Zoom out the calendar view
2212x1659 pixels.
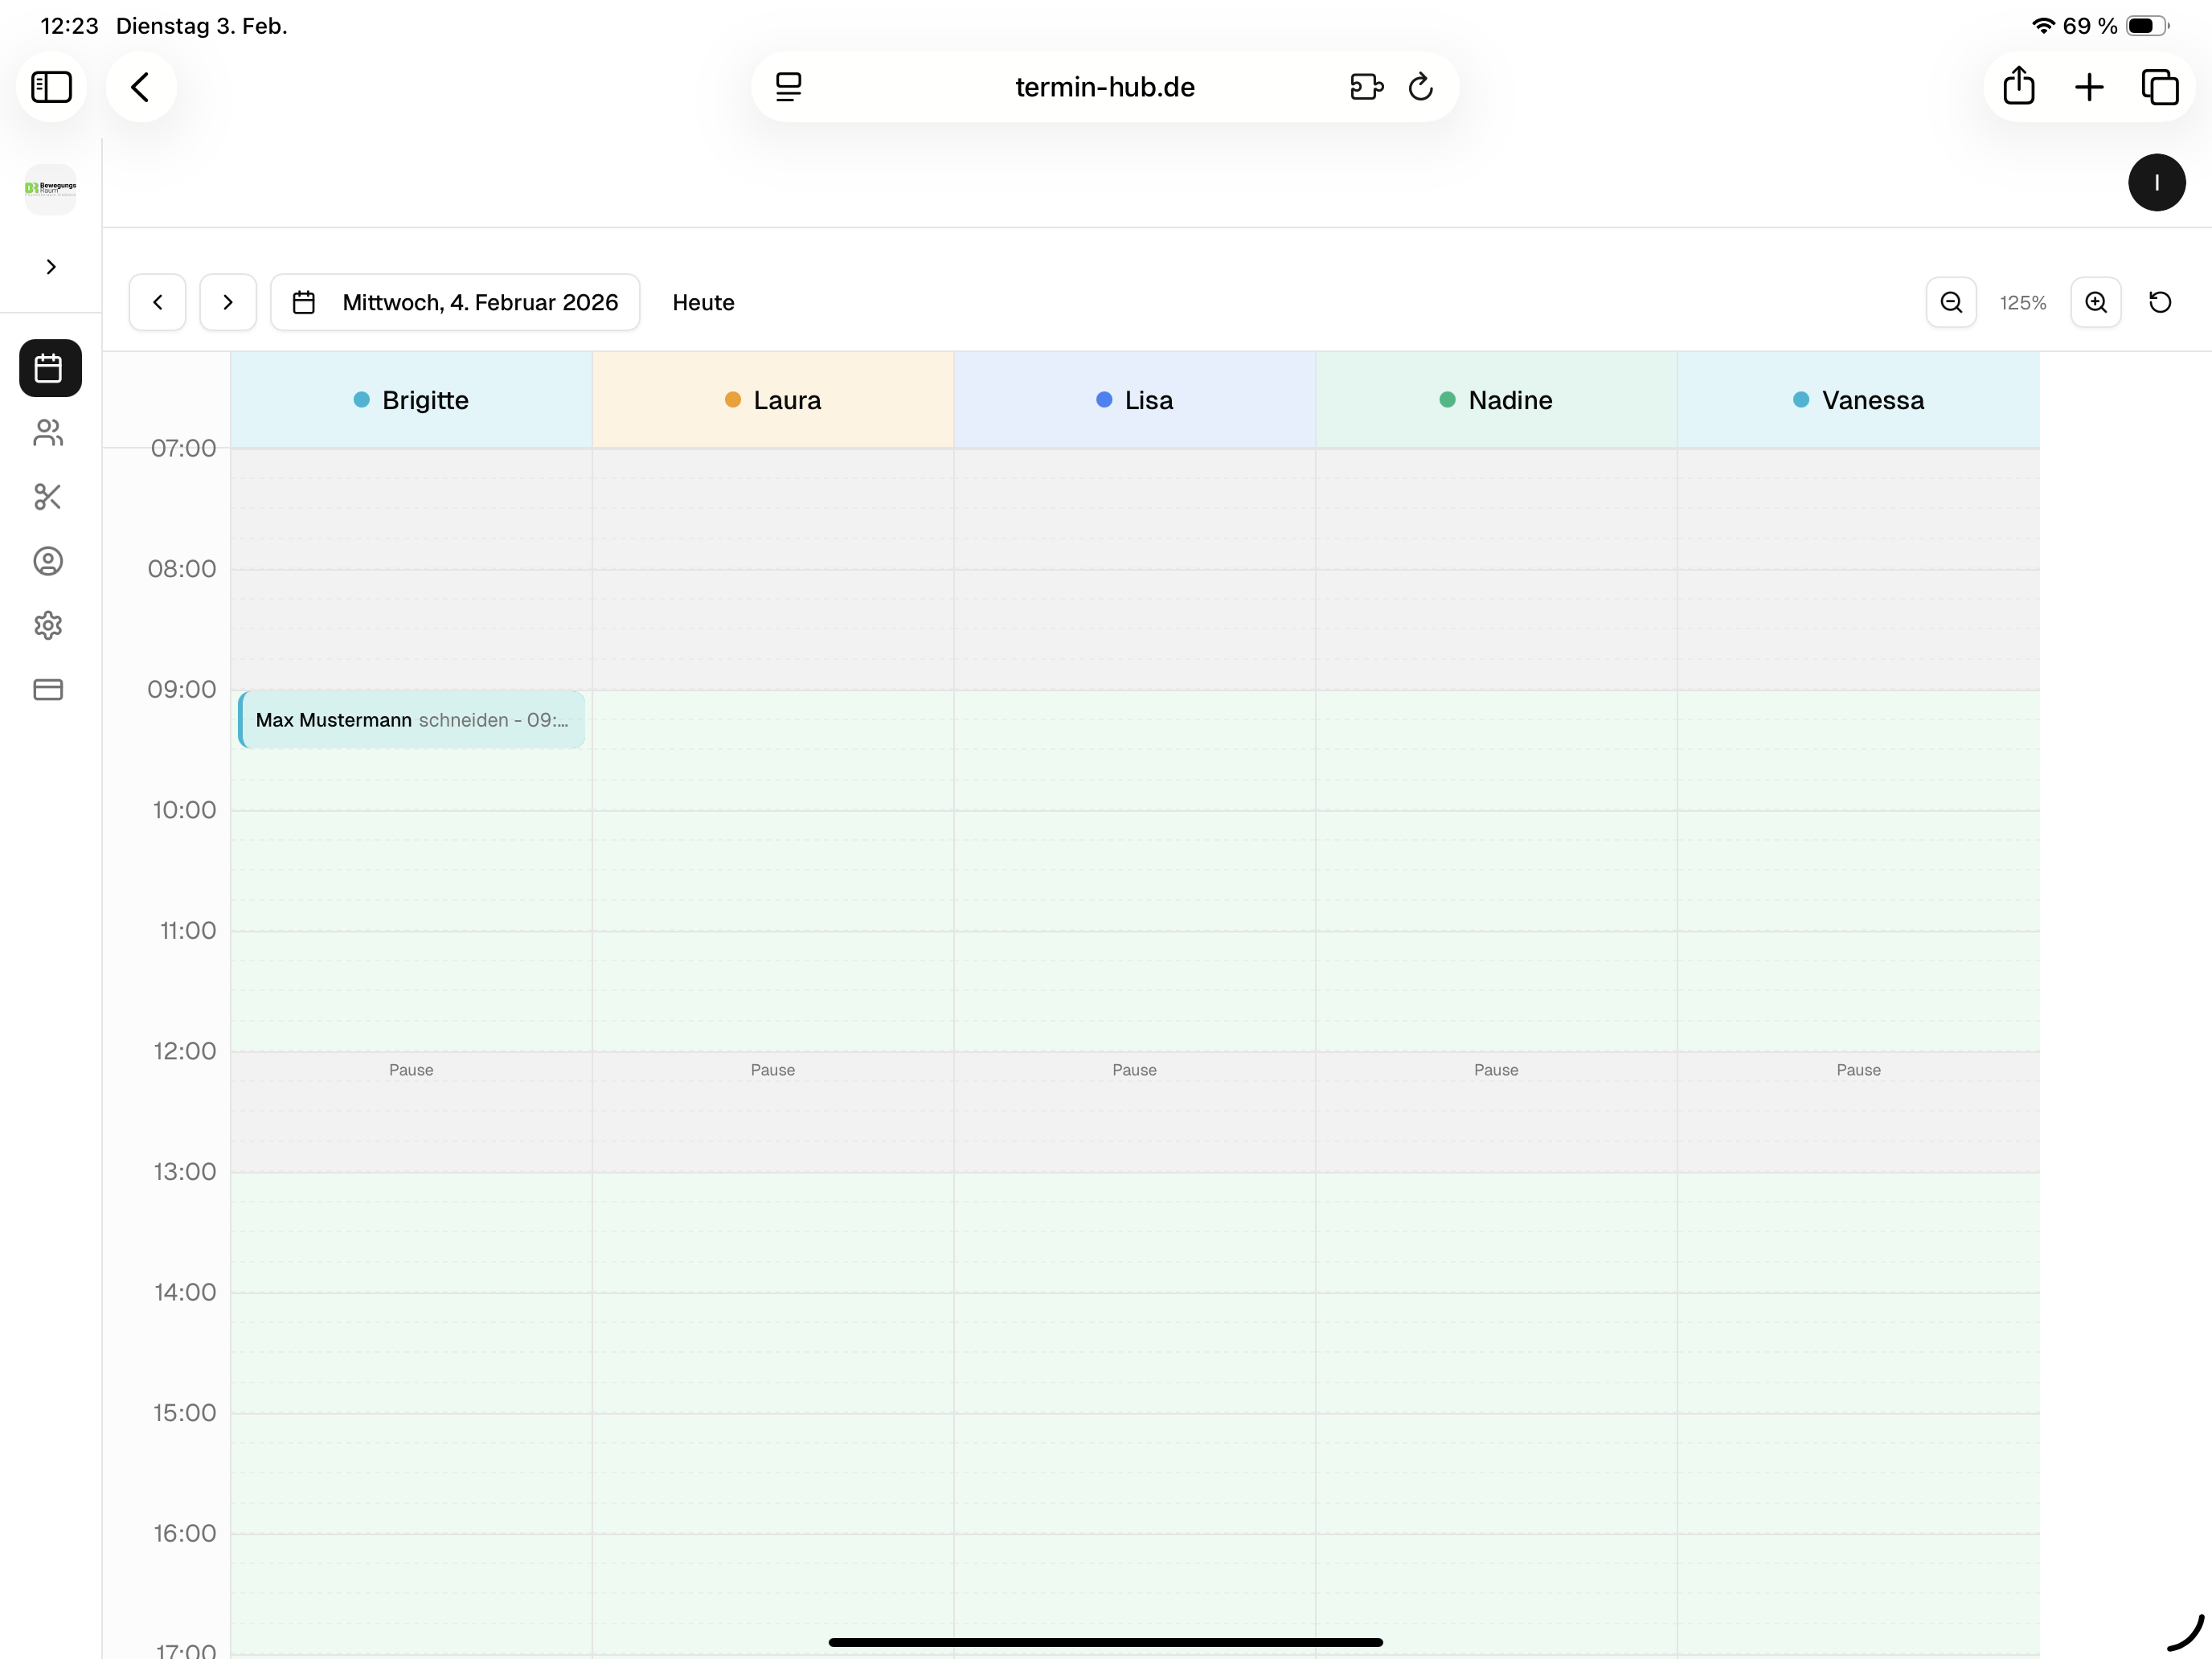click(x=1950, y=302)
